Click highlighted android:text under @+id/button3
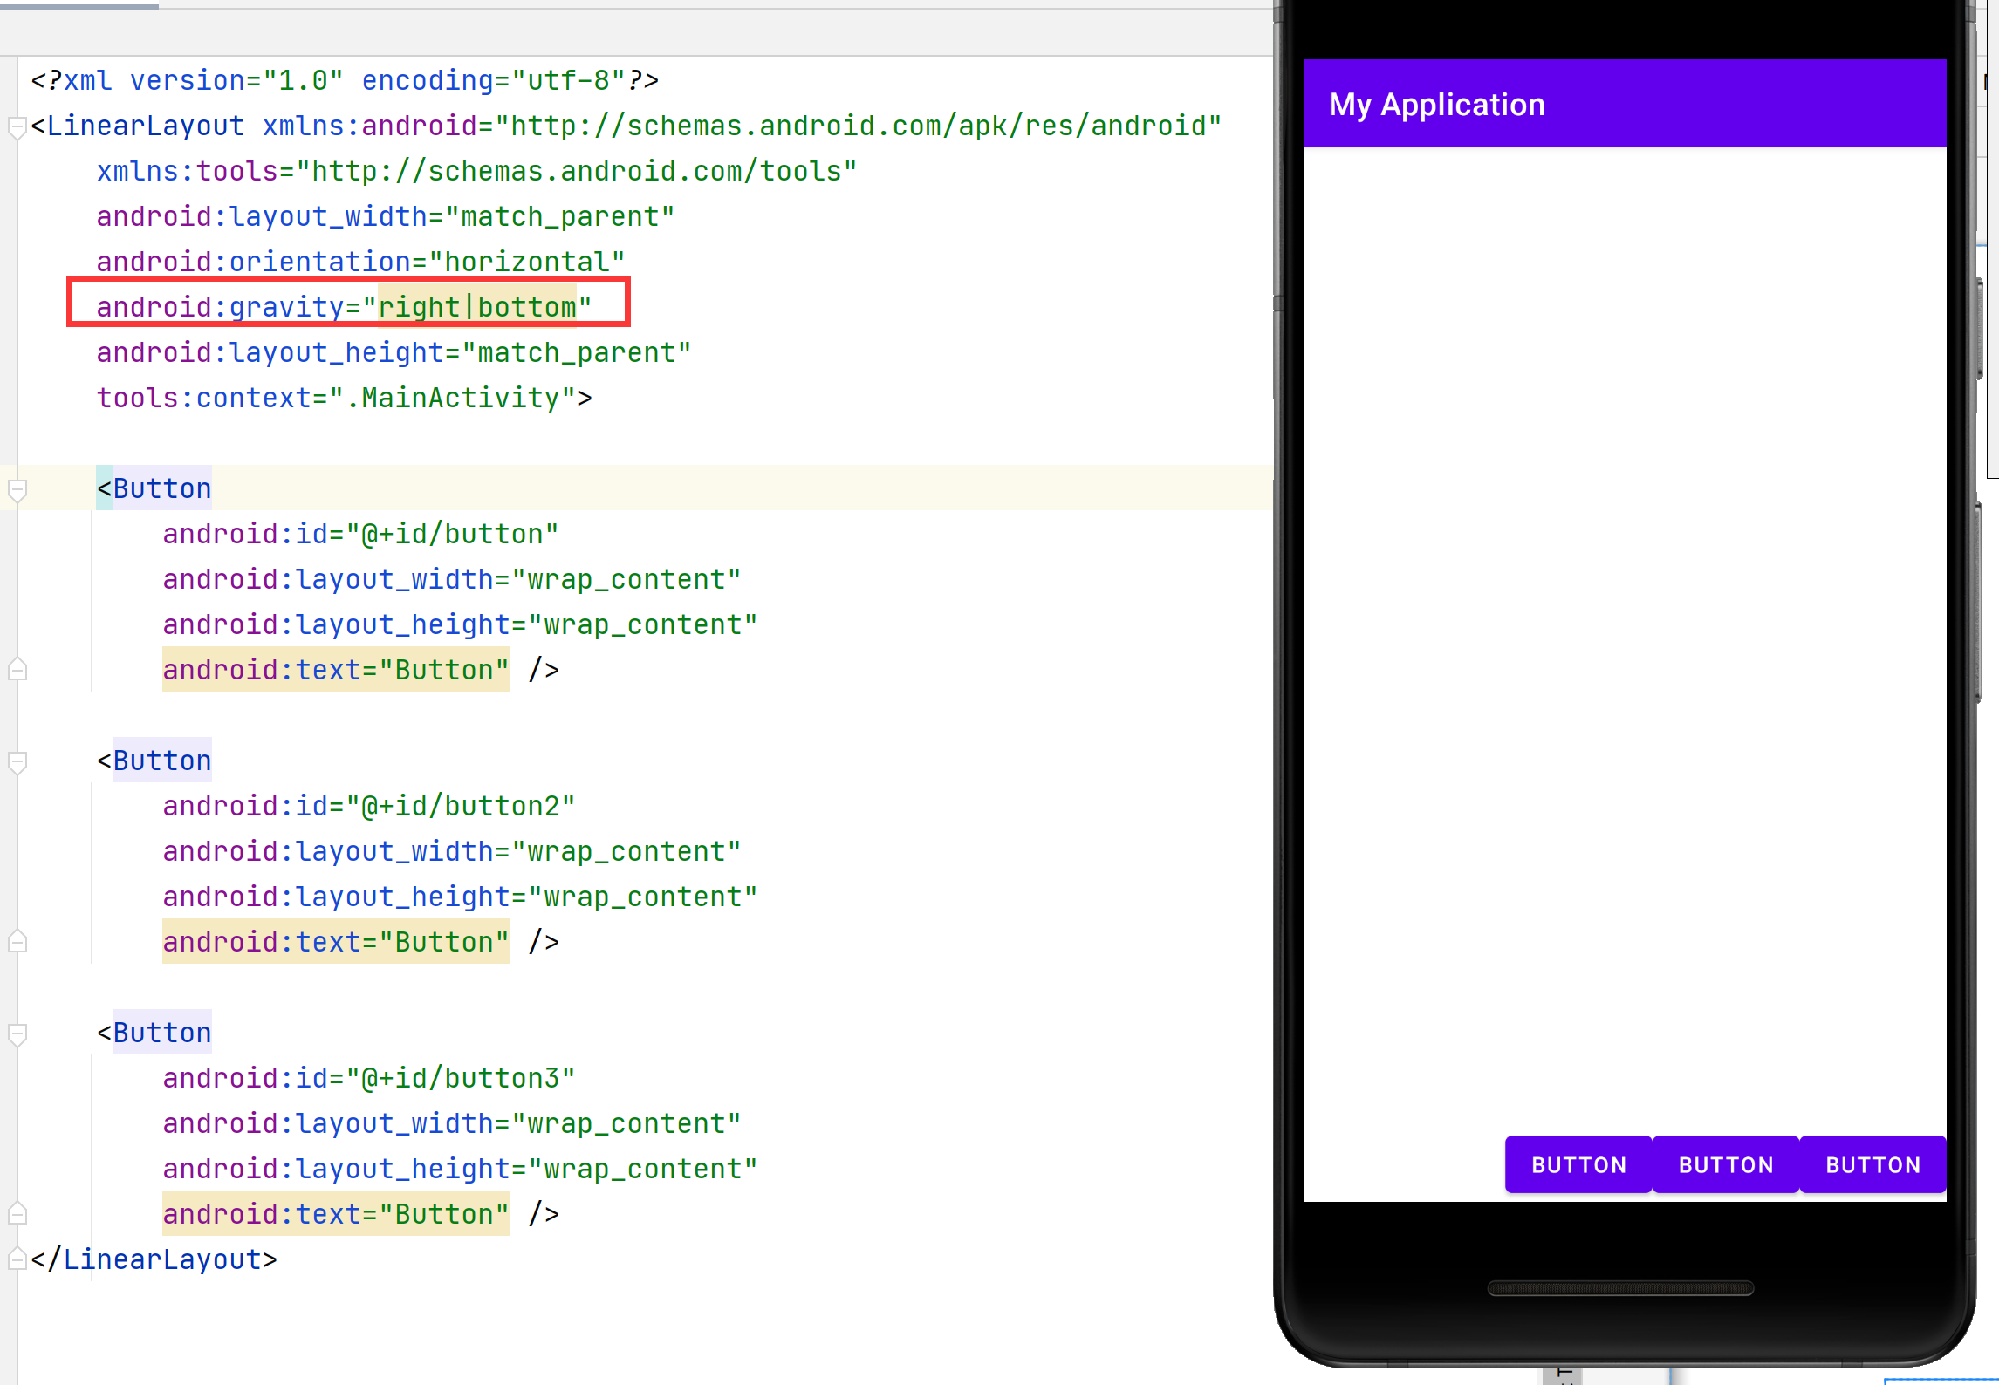This screenshot has width=1999, height=1385. point(336,1214)
